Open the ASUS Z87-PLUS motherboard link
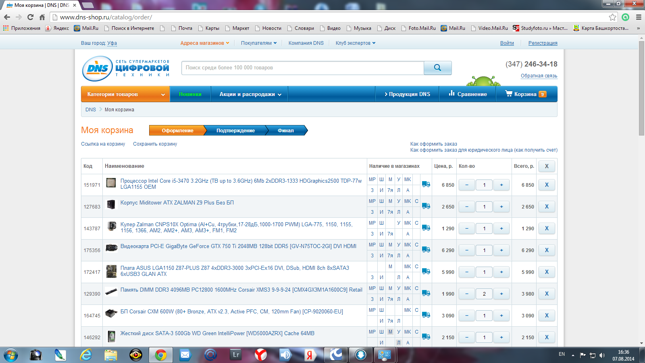This screenshot has width=645, height=363. click(x=235, y=271)
